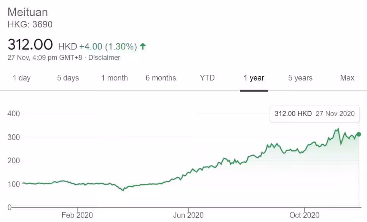
Task: Click the HKG: 3690 ticker text
Action: [x=30, y=24]
